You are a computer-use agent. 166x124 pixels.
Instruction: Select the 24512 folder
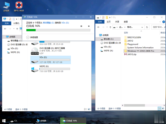pos(129,41)
